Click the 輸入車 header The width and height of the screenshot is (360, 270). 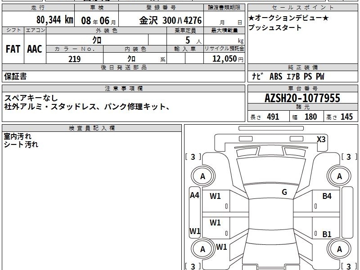click(185, 49)
